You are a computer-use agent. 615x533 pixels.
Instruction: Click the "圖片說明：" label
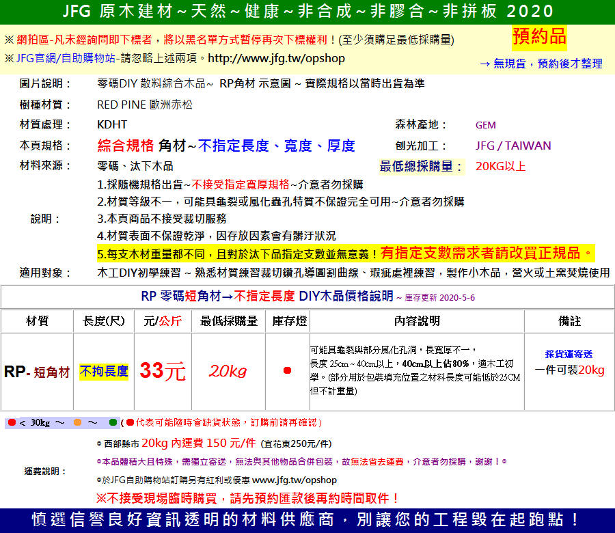click(45, 83)
